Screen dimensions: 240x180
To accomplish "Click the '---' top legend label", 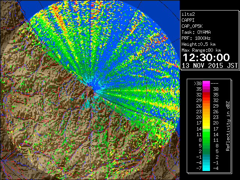I will tap(214, 84).
